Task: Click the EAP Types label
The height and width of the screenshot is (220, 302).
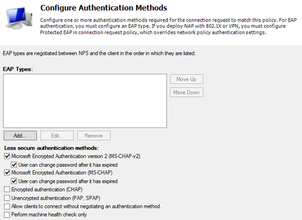Action: pyautogui.click(x=18, y=69)
